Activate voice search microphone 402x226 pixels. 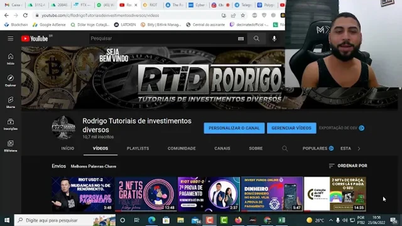click(x=274, y=38)
